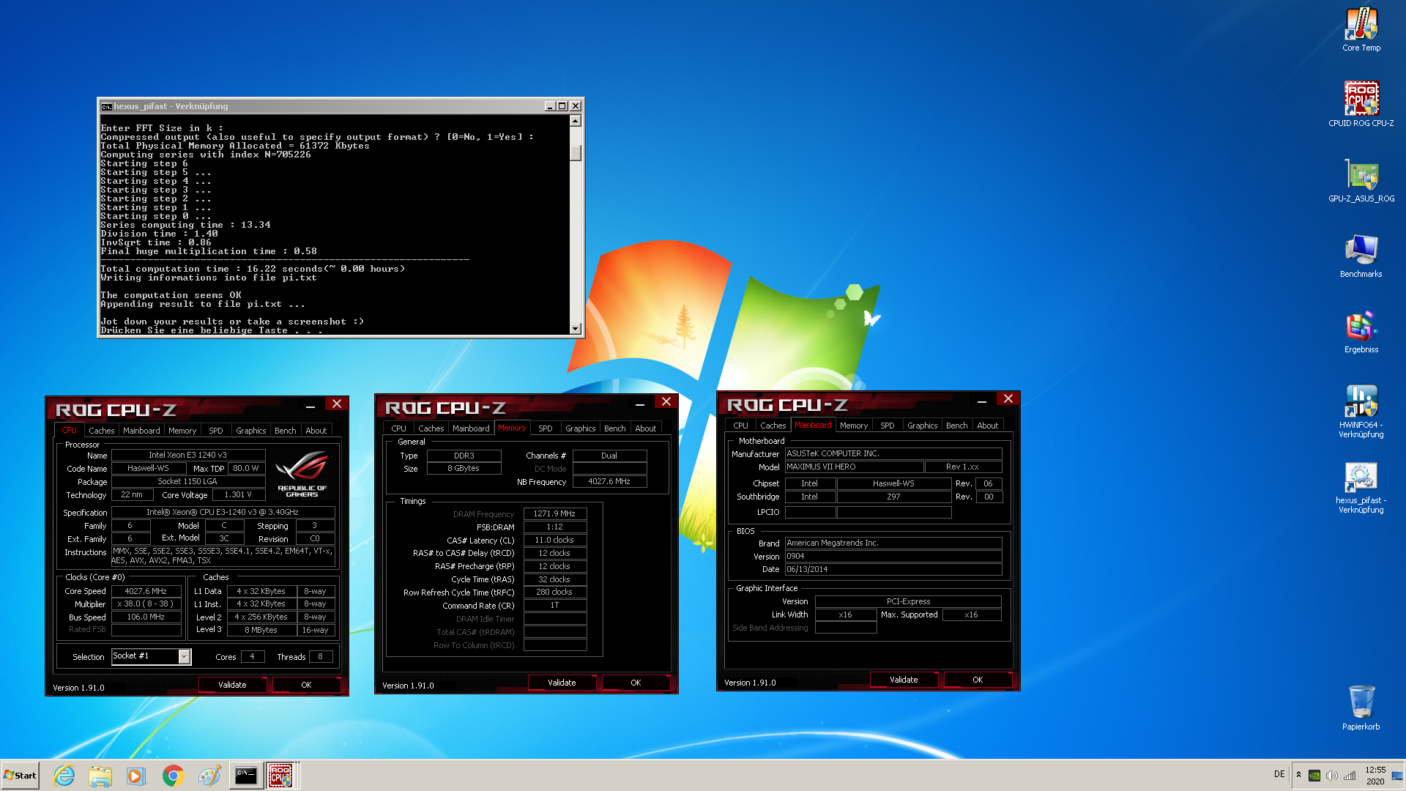Image resolution: width=1406 pixels, height=791 pixels.
Task: Click console scrollbar down arrow
Action: tap(576, 329)
